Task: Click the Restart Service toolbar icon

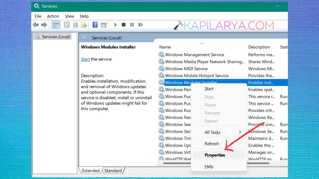Action: pos(141,25)
